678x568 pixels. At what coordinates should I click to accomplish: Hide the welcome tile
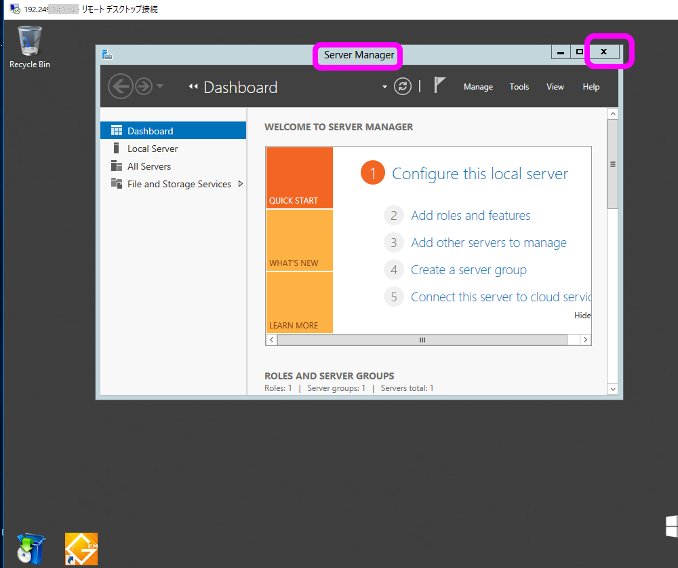click(x=582, y=316)
